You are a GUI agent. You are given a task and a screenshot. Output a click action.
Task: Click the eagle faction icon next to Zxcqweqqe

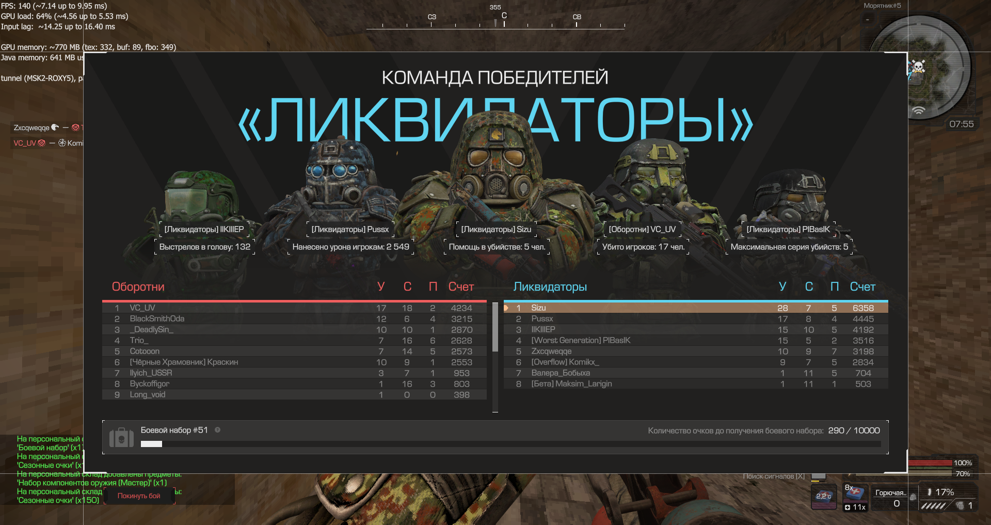point(55,128)
